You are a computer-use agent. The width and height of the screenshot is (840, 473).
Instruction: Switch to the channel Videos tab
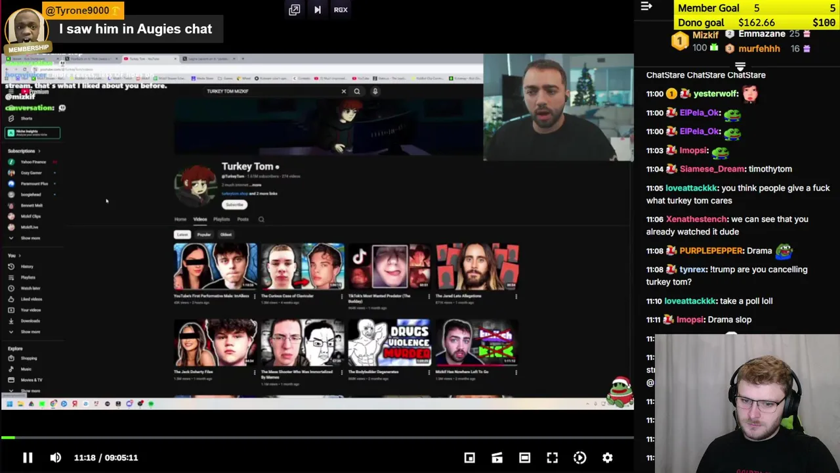200,219
